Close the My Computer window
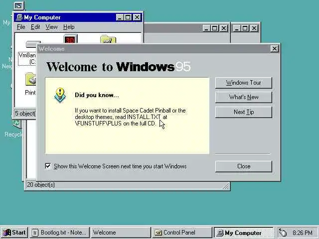 click(x=137, y=17)
